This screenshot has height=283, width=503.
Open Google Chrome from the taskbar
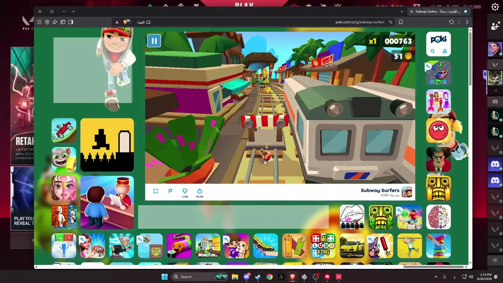pos(269,277)
